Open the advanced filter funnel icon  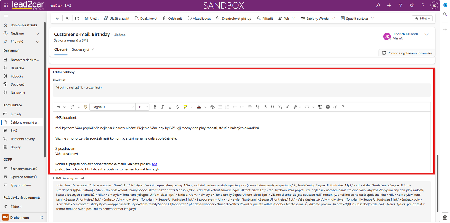click(400, 5)
